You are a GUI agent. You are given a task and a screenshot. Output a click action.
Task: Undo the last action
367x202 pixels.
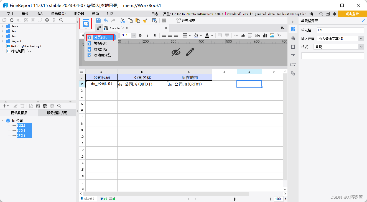106,20
